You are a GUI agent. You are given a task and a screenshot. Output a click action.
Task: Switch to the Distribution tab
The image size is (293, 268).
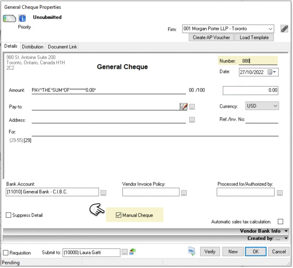click(x=33, y=47)
